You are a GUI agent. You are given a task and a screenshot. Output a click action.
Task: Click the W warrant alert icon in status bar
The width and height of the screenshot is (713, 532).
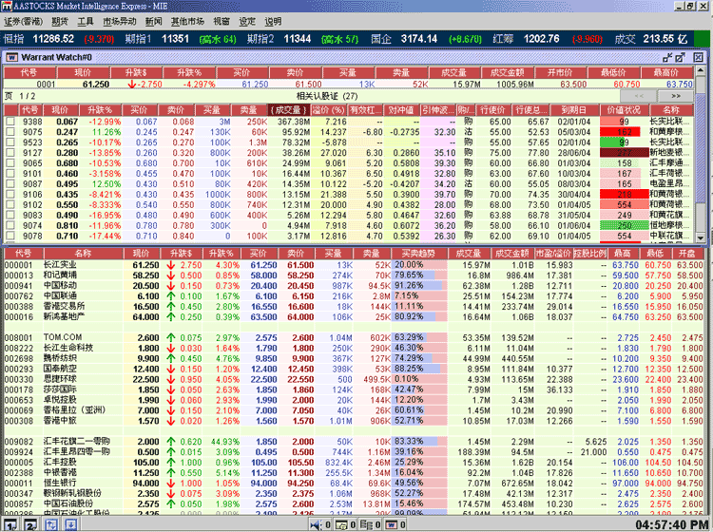tap(391, 525)
